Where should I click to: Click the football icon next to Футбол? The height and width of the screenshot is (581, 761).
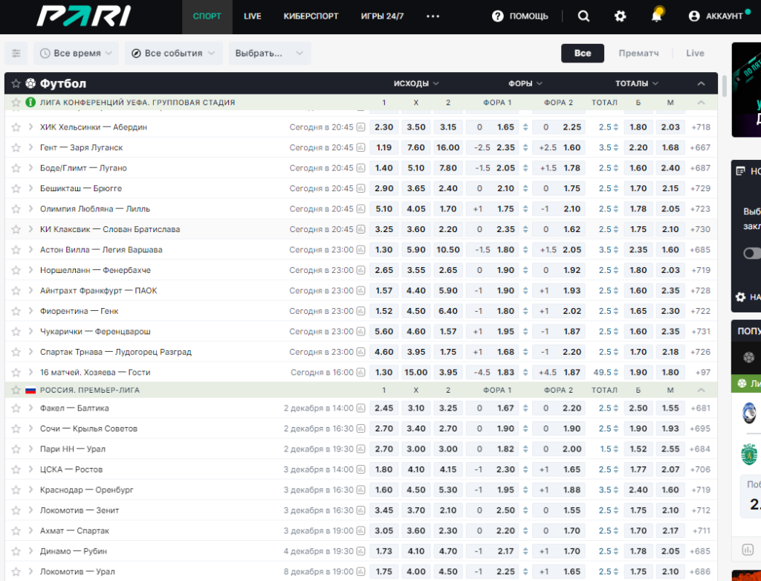coord(30,83)
